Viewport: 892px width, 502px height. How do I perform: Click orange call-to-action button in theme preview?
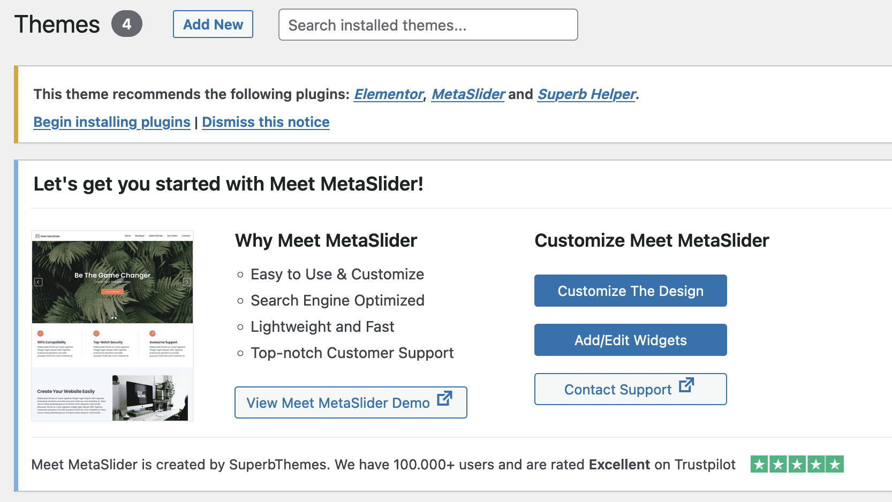coord(112,292)
